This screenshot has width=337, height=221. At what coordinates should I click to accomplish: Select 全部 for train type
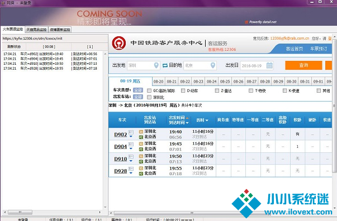[x=138, y=90]
